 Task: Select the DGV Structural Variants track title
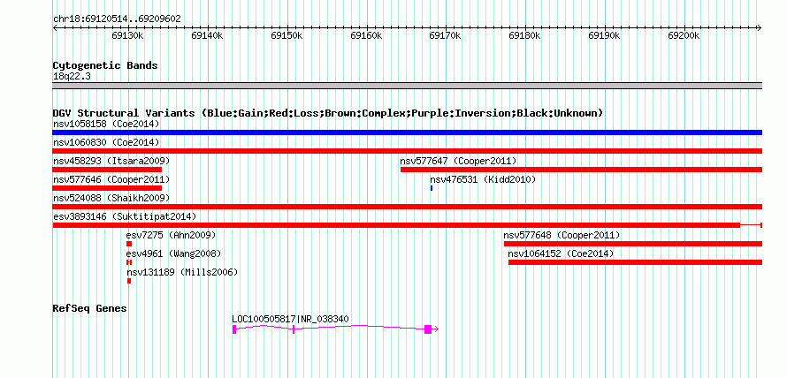pos(327,113)
